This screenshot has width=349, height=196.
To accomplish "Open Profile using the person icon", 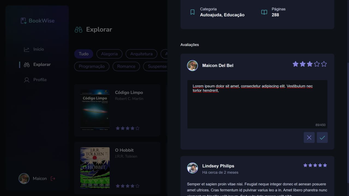I will [x=26, y=79].
